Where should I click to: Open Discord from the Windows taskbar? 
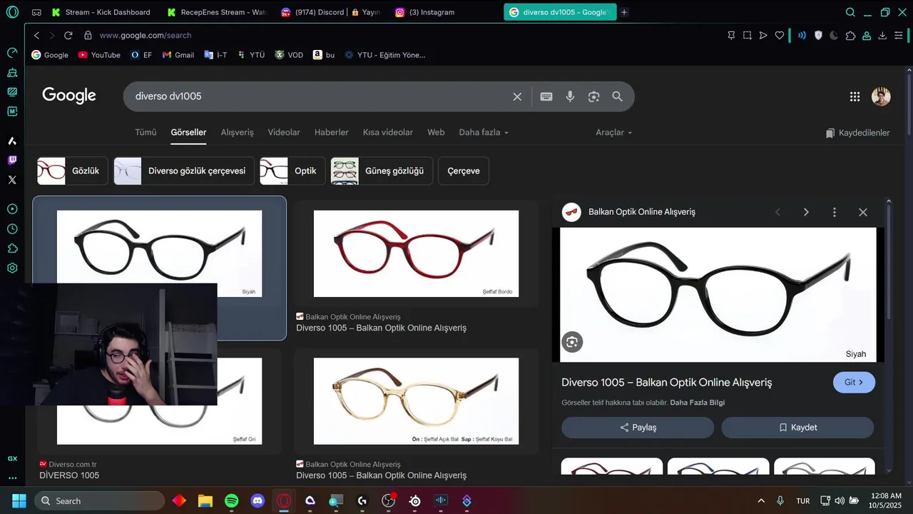tap(257, 501)
